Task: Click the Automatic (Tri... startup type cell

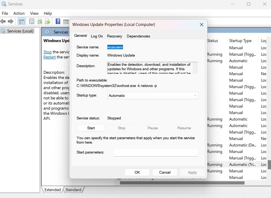Action: (242, 164)
